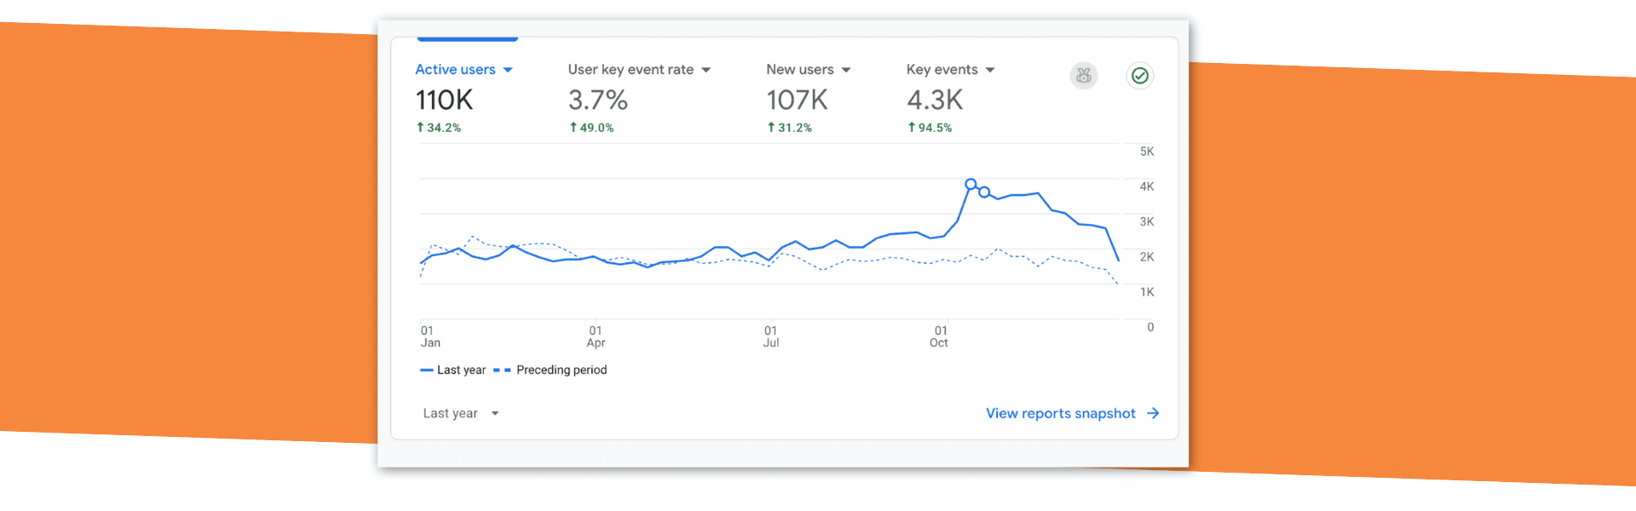Open the insights medal icon
The width and height of the screenshot is (1636, 511).
[x=1084, y=76]
